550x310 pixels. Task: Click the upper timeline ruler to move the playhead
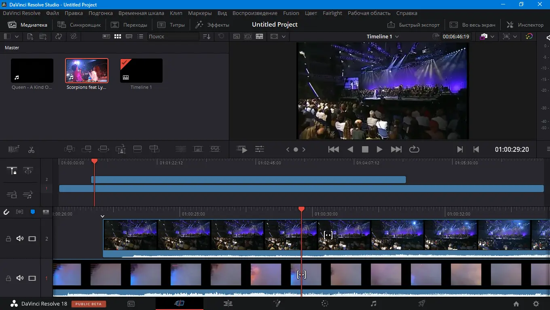[283, 163]
